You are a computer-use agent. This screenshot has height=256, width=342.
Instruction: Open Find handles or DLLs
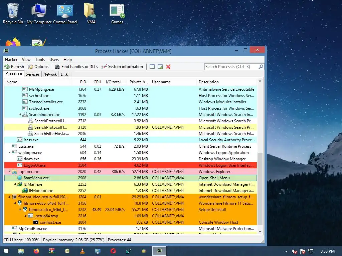pyautogui.click(x=76, y=67)
